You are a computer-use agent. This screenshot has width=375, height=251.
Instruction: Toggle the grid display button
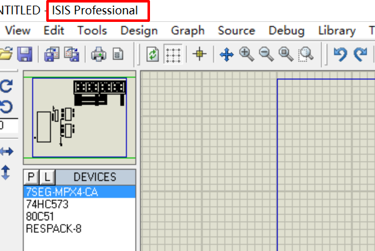173,54
